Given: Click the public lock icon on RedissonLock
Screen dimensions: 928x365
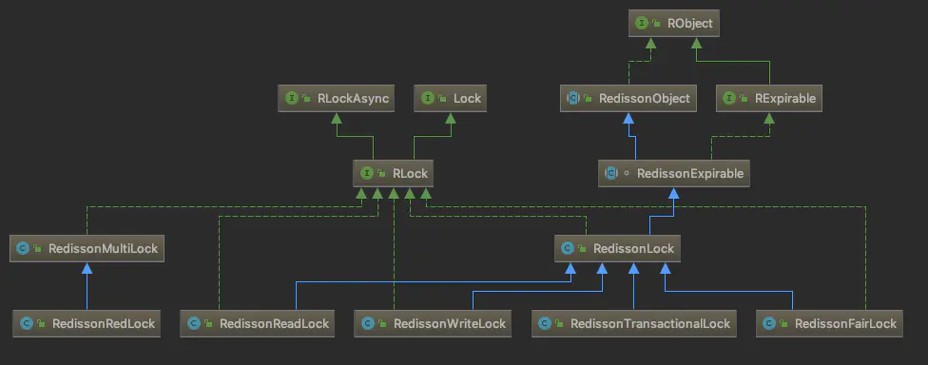Looking at the screenshot, I should [x=583, y=249].
